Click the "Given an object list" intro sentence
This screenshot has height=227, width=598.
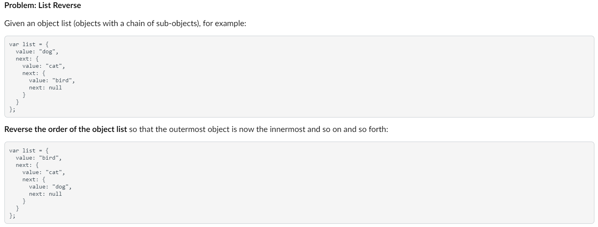point(125,24)
